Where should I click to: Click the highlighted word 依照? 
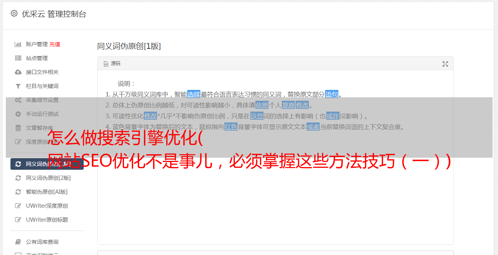pyautogui.click(x=262, y=105)
